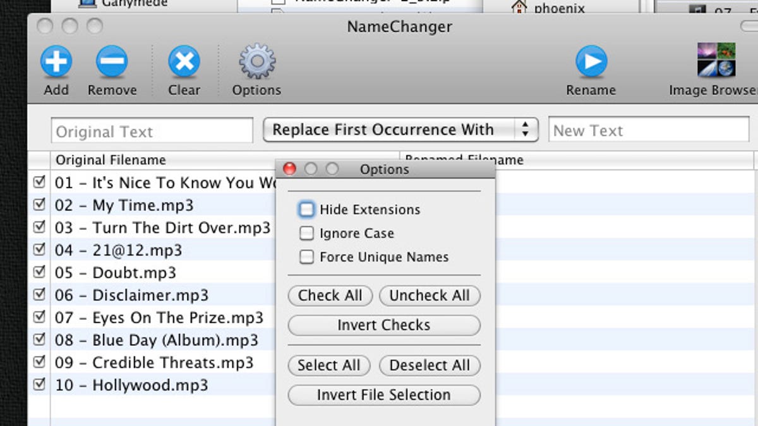Click the Renamed Filename column header
Screen dimensions: 758x426
(x=577, y=160)
